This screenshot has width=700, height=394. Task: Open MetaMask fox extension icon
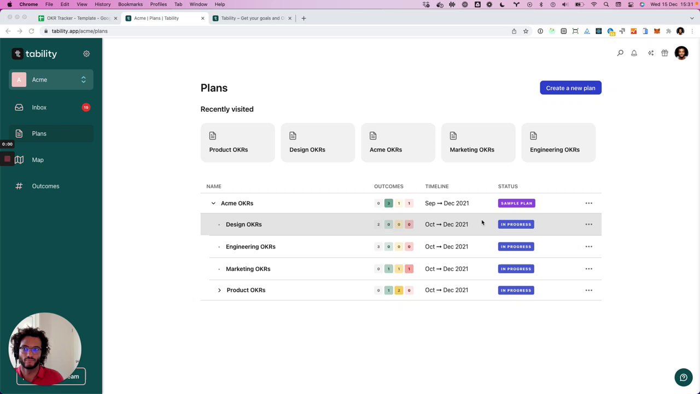click(657, 31)
